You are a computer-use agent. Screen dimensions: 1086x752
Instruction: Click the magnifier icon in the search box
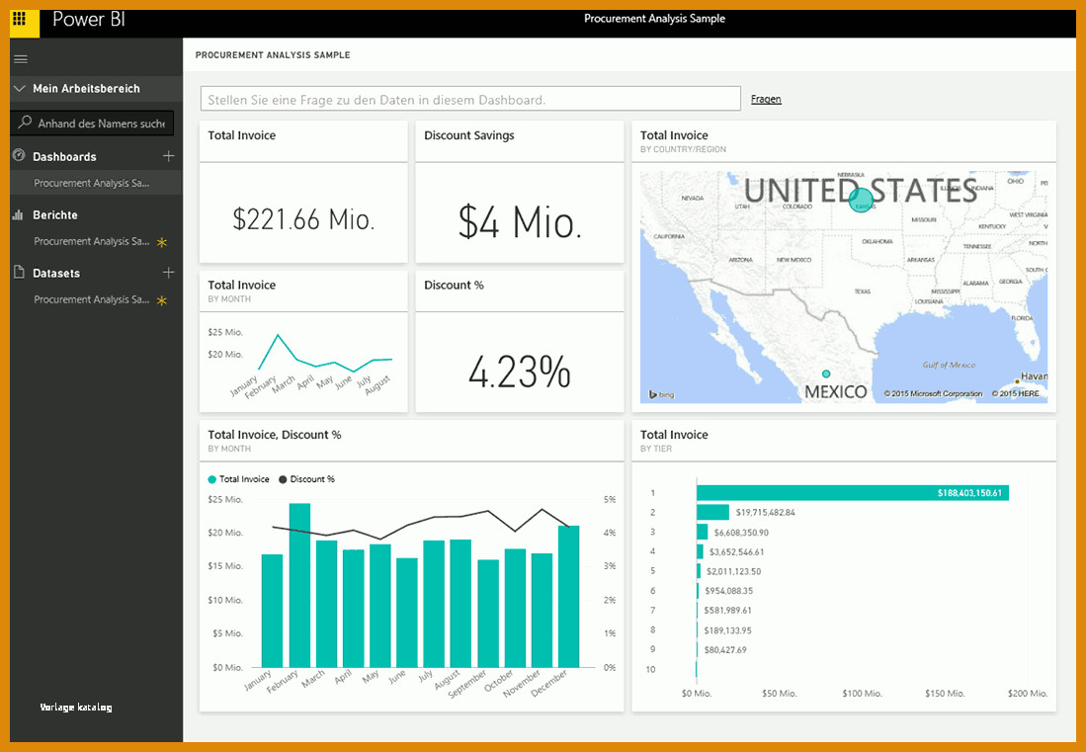click(x=25, y=123)
